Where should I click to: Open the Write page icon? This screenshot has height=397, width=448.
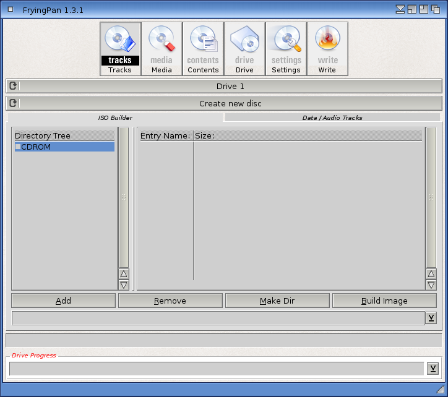pos(327,49)
